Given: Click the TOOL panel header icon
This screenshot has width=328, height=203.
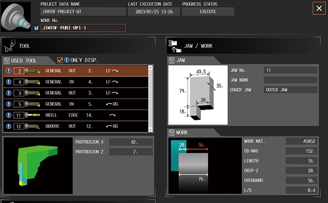Looking at the screenshot, I should [x=9, y=46].
